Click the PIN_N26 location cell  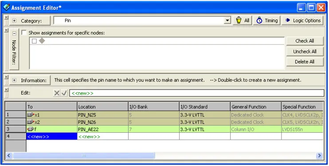point(103,122)
